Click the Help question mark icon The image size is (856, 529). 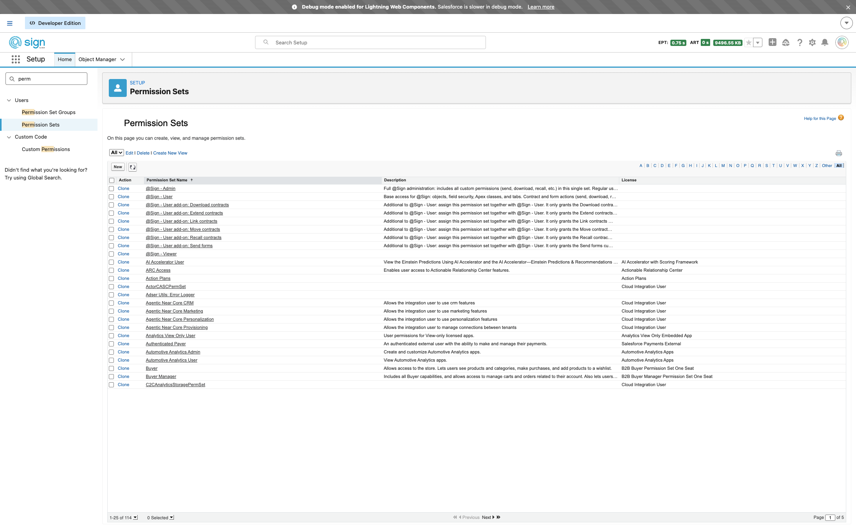click(799, 42)
